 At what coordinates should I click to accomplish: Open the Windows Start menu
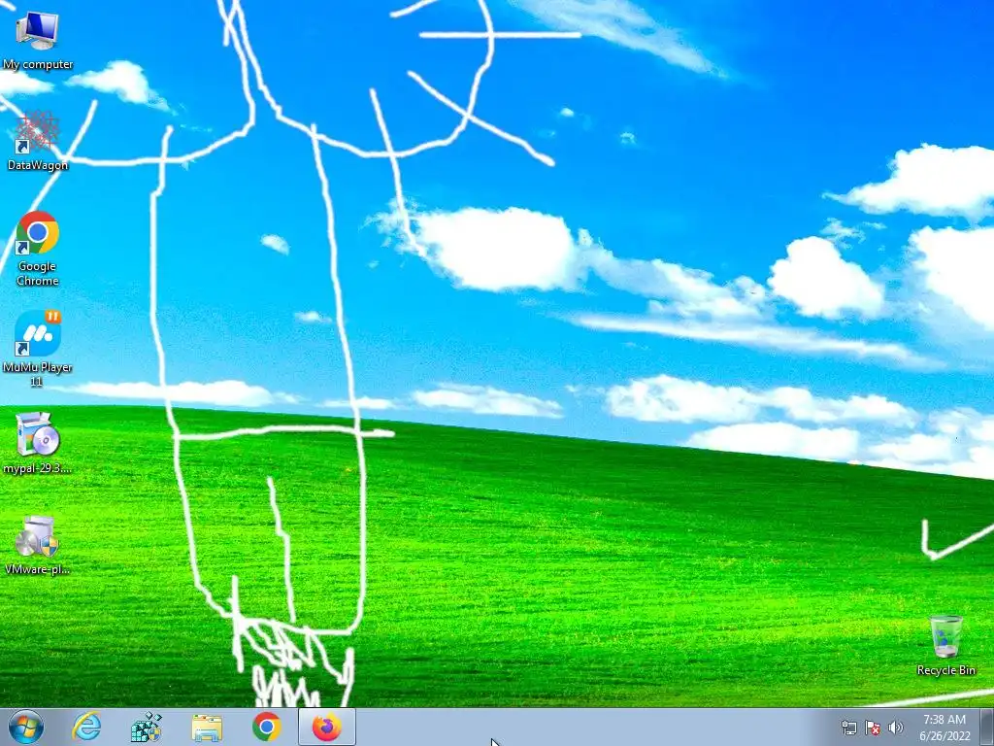pos(26,727)
